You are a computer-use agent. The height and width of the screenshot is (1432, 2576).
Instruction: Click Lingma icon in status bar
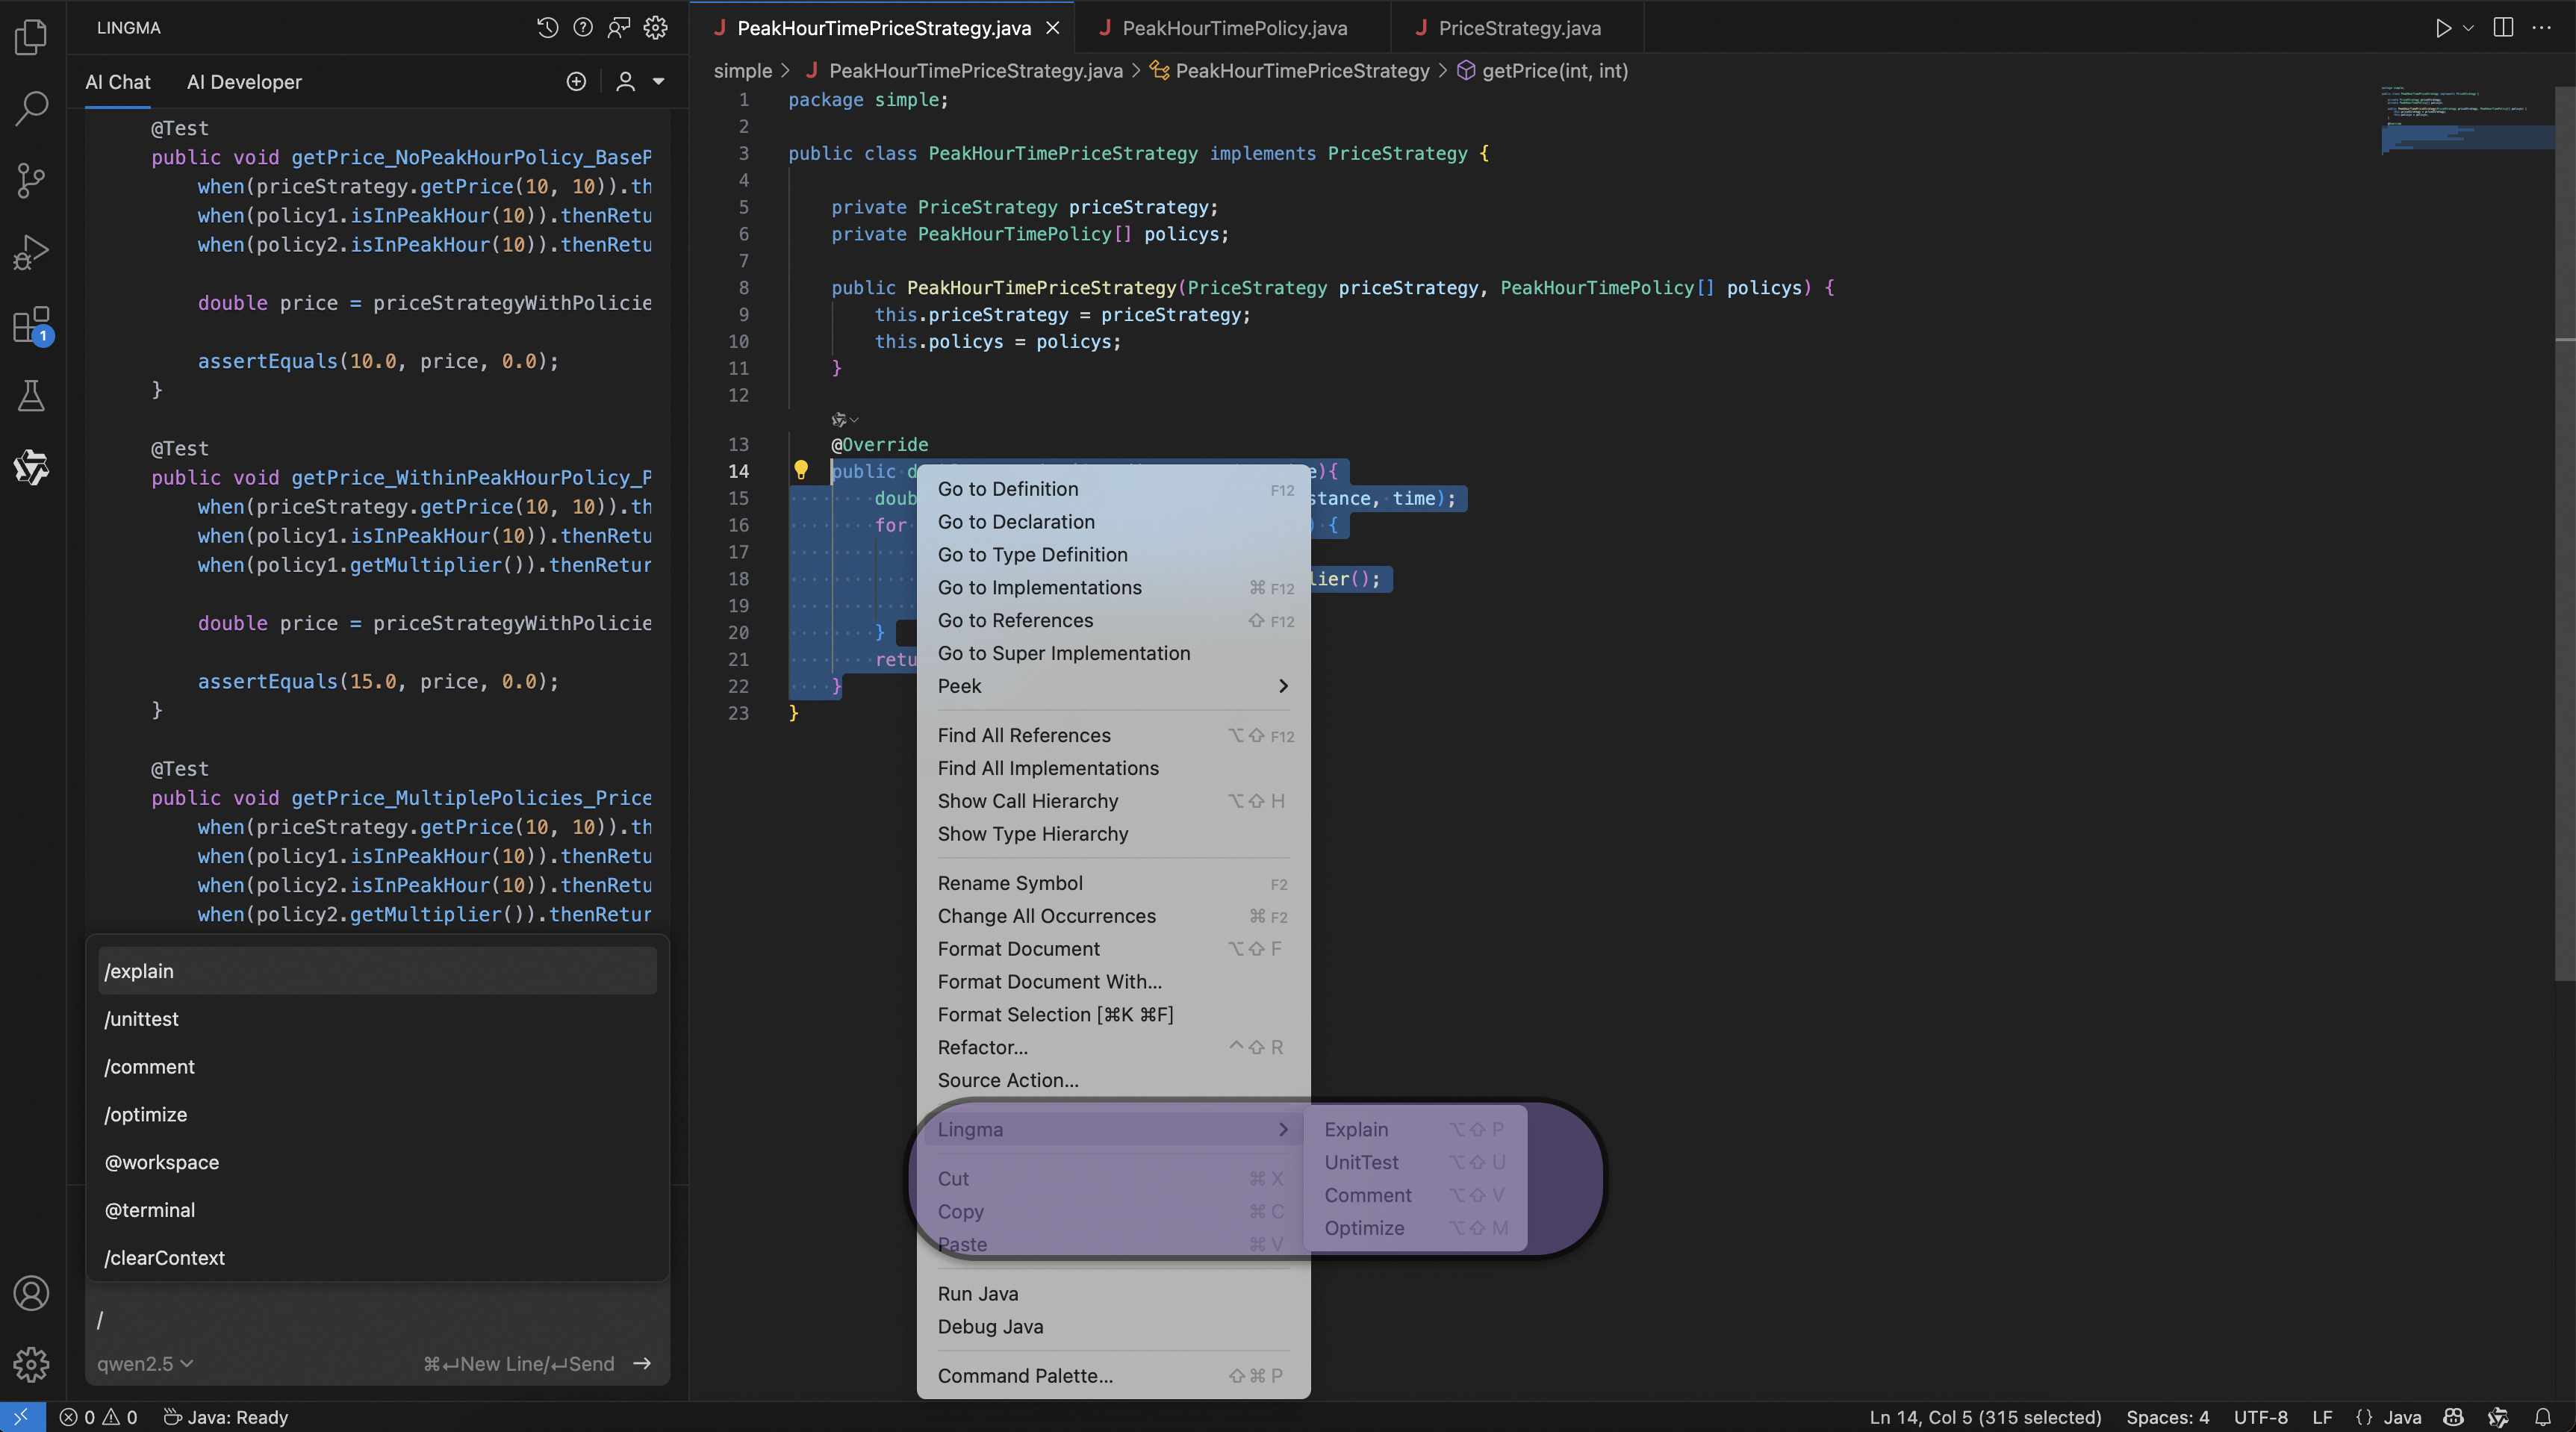pyautogui.click(x=2498, y=1417)
